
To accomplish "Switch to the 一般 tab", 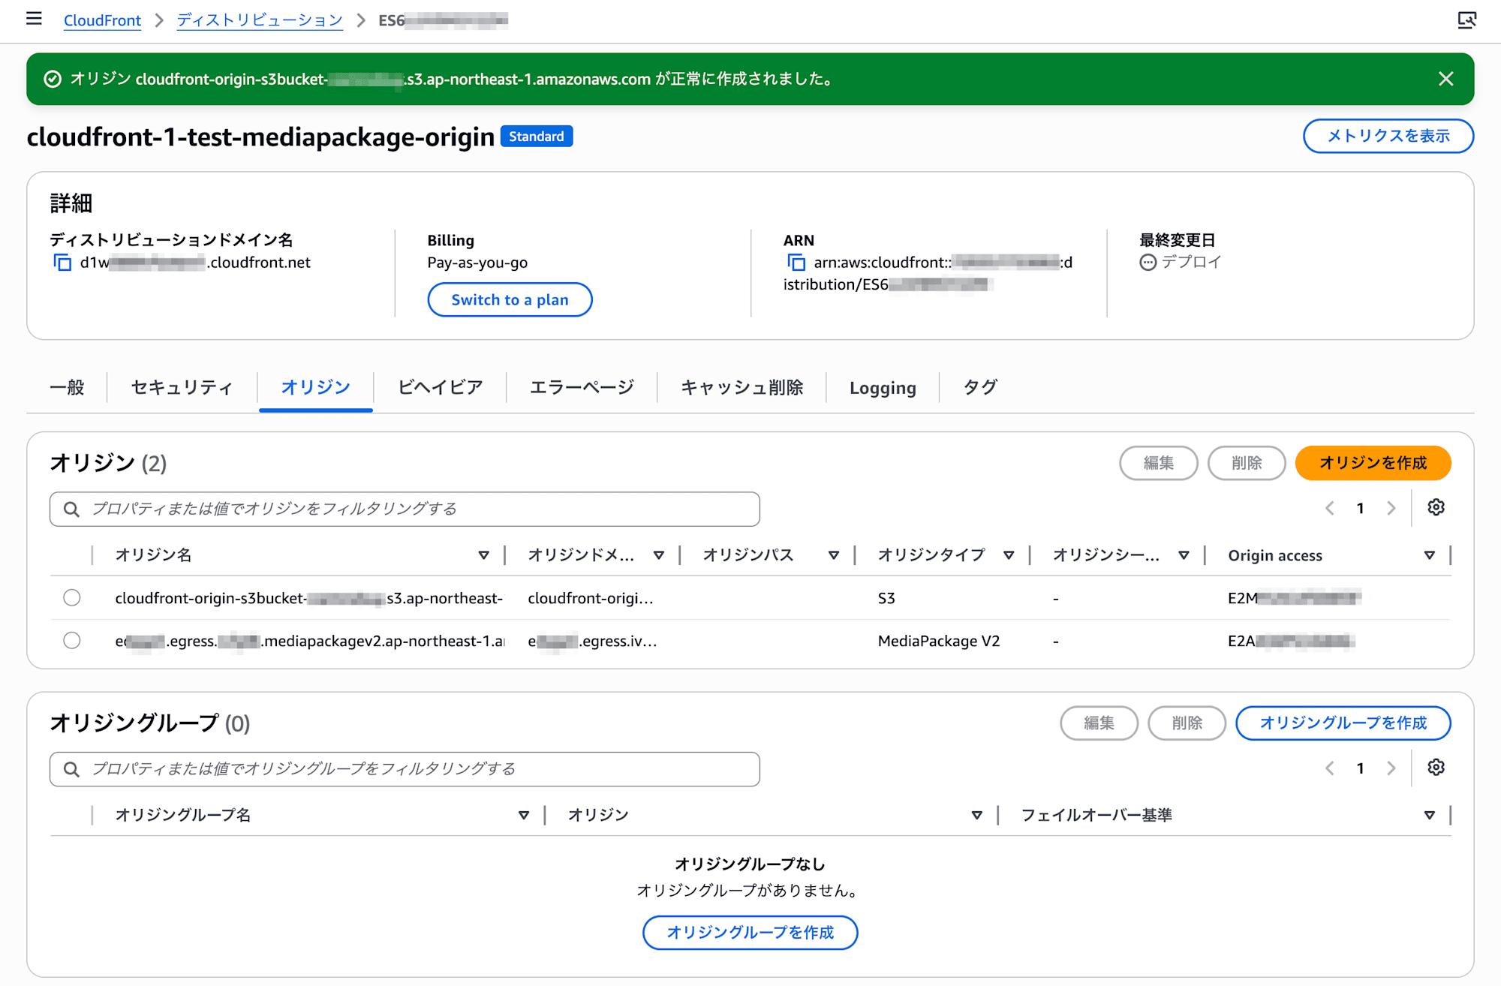I will point(67,387).
